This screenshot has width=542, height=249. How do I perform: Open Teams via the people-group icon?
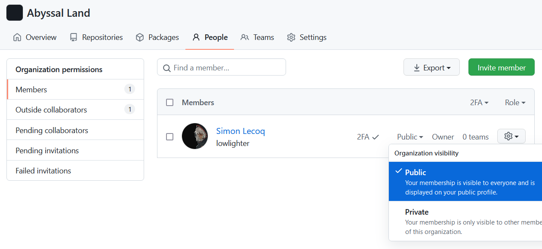(x=244, y=37)
